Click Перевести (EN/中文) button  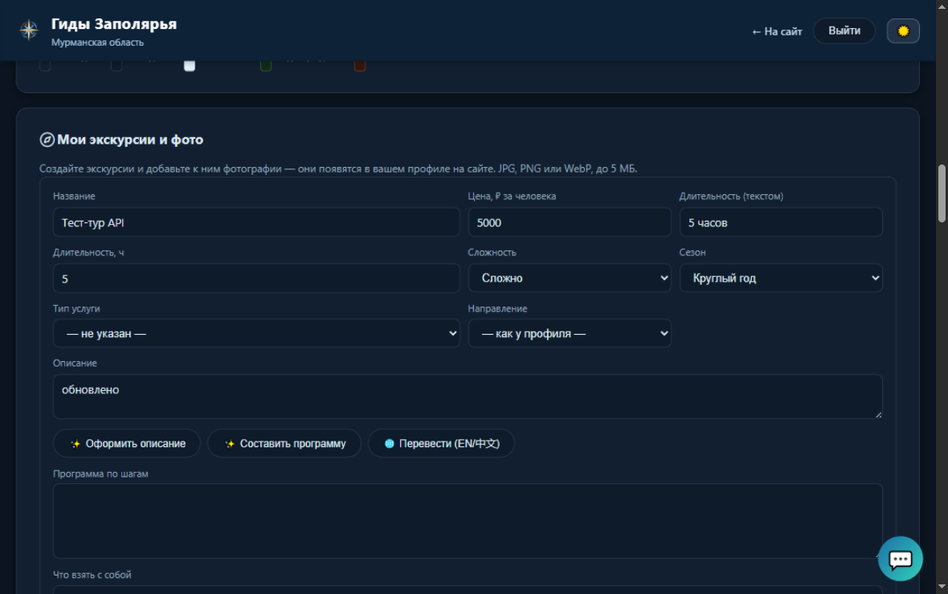(441, 444)
